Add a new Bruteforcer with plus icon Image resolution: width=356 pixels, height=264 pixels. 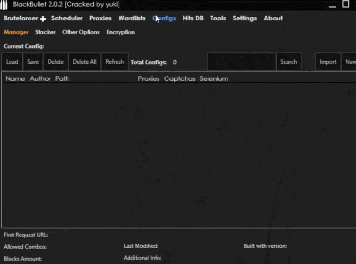[43, 19]
